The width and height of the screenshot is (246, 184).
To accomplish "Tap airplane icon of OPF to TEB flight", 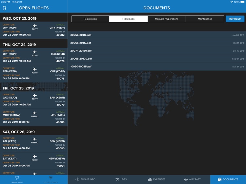I will (35, 52).
